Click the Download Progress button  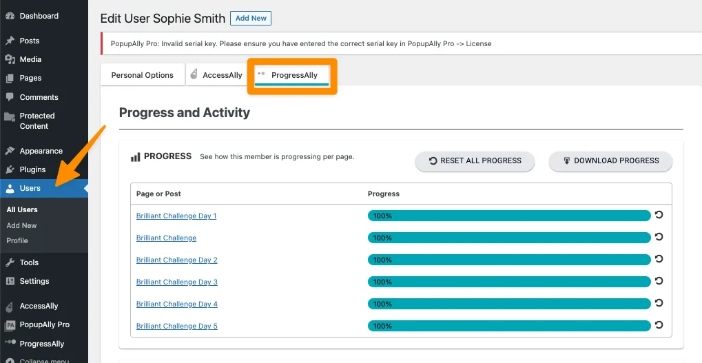pos(610,160)
